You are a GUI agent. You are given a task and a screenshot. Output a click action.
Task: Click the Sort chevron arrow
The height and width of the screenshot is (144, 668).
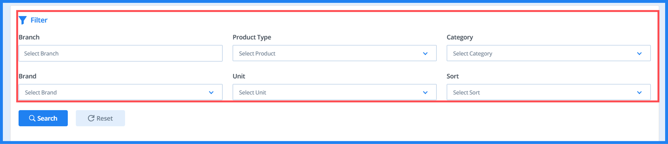pyautogui.click(x=639, y=93)
